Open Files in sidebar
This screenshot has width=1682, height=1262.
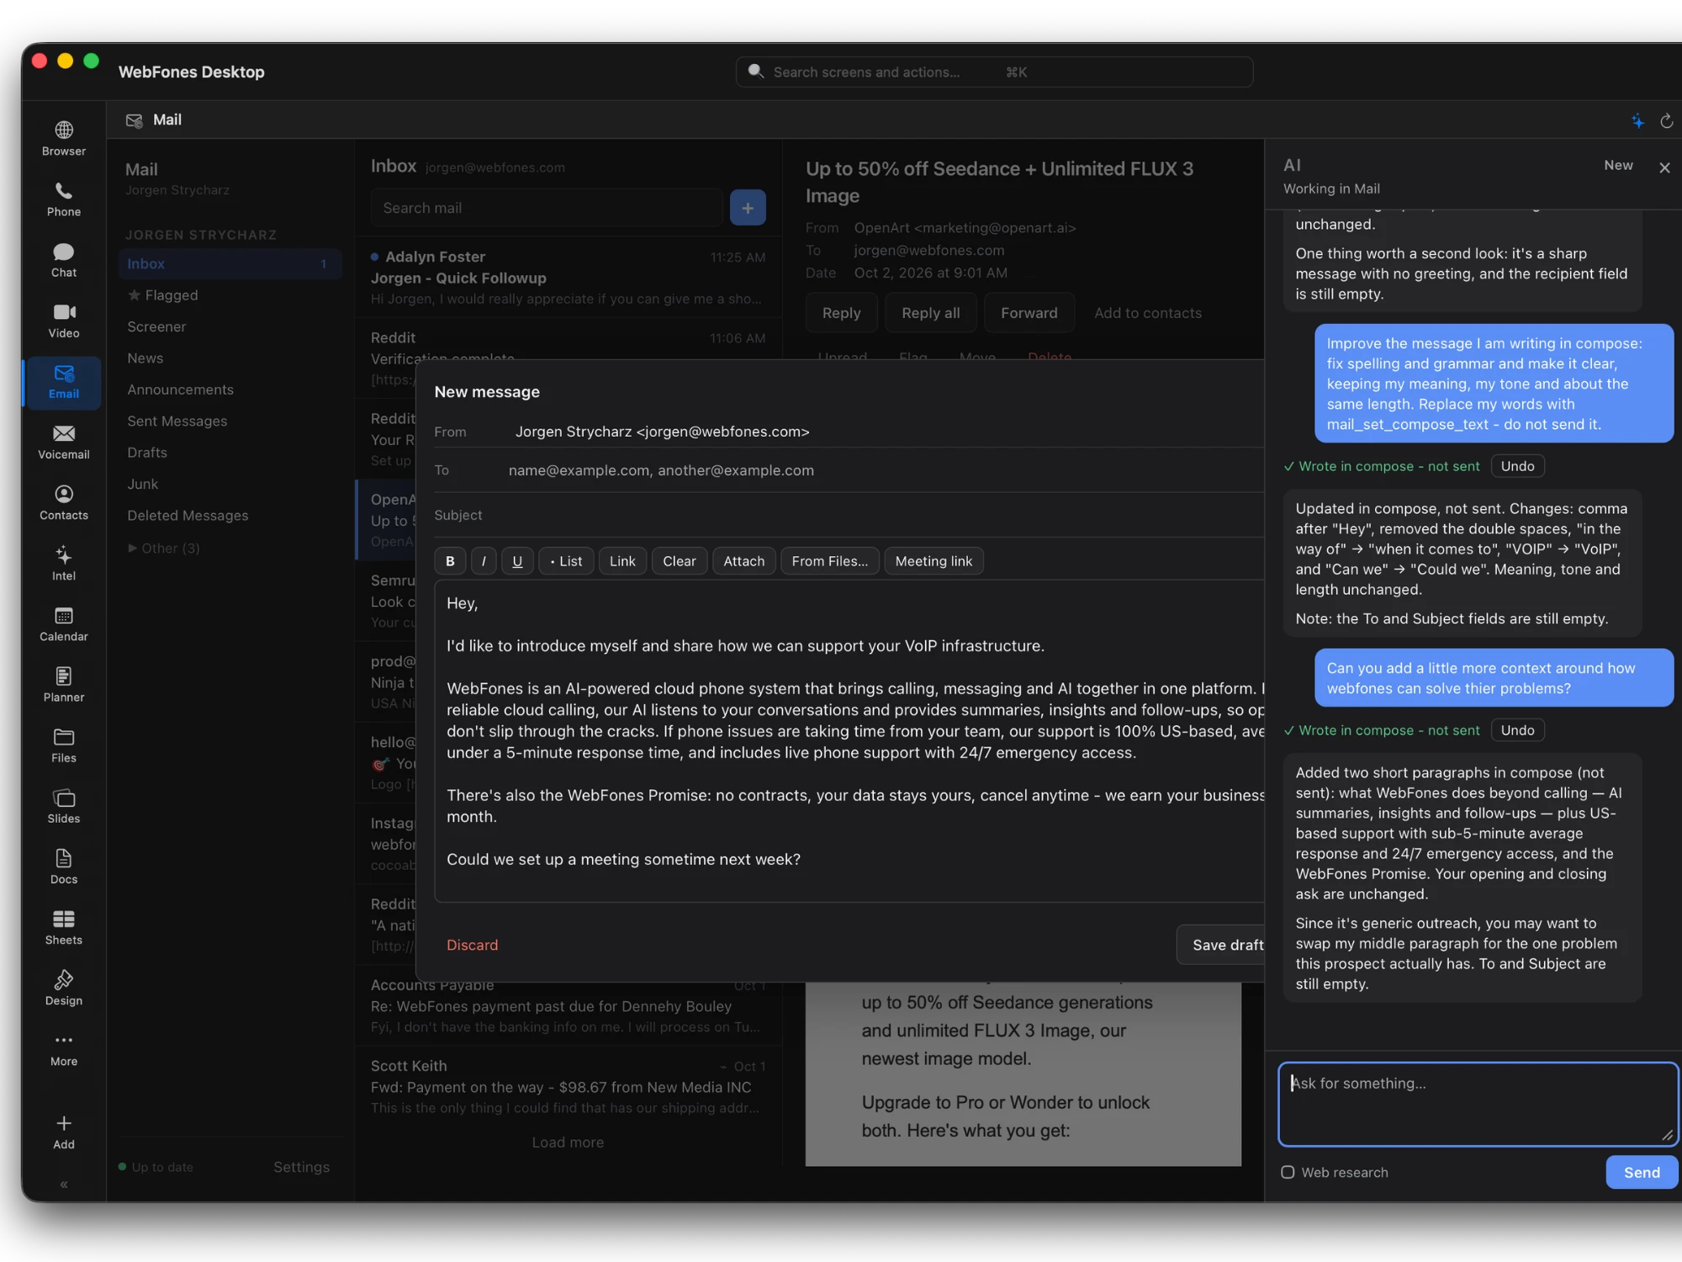pos(64,745)
